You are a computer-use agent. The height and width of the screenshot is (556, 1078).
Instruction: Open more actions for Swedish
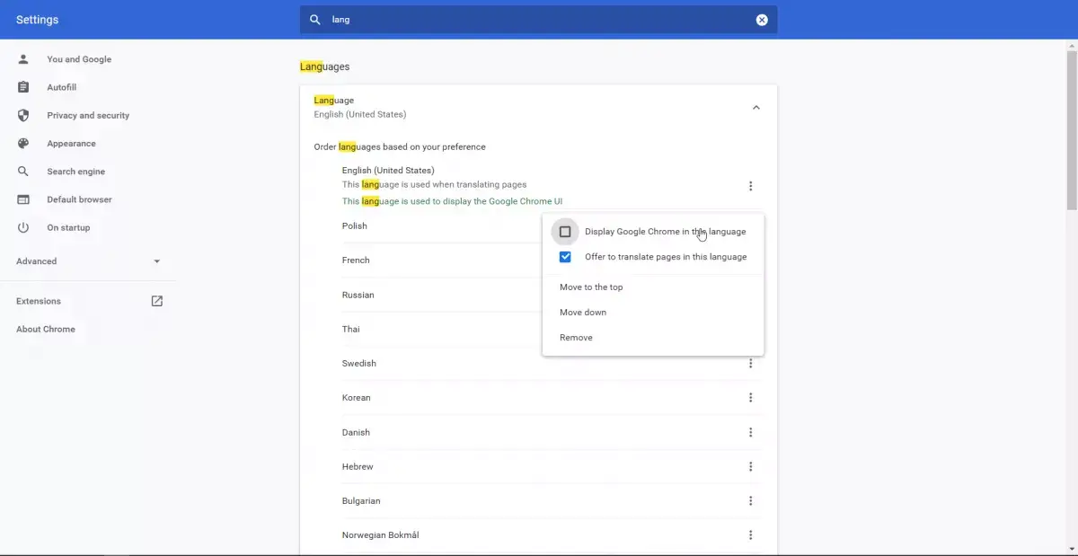coord(750,364)
